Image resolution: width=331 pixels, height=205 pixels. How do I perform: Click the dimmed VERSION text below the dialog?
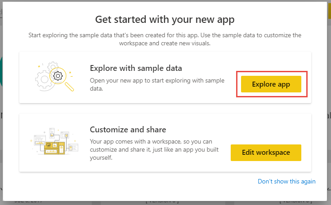pos(162,202)
